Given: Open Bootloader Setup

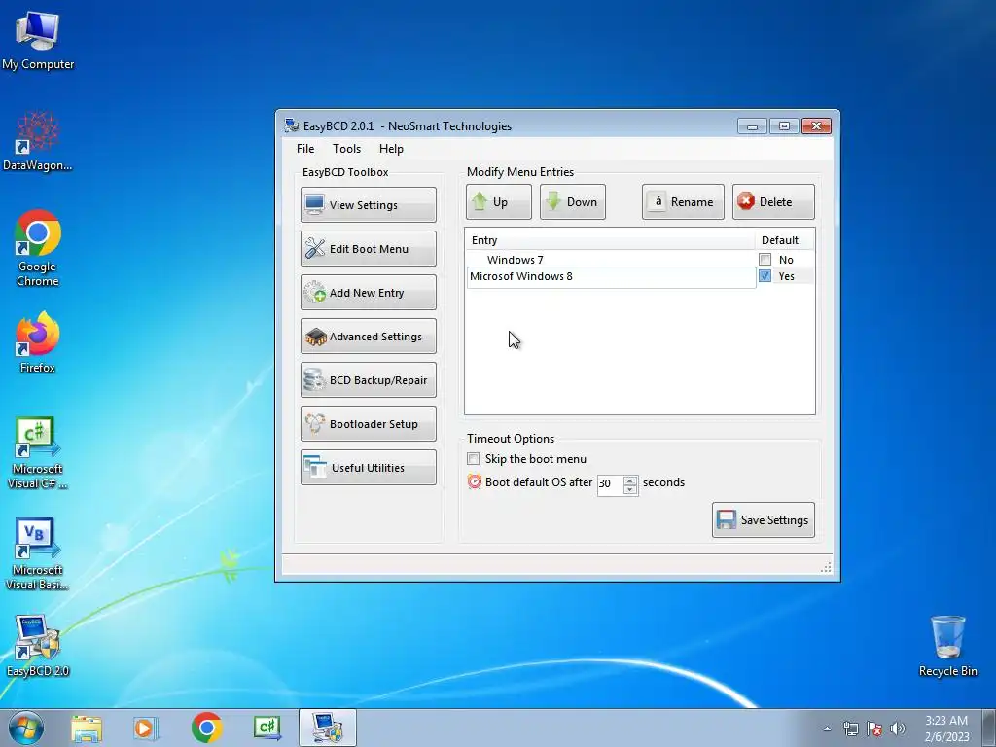Looking at the screenshot, I should pyautogui.click(x=369, y=424).
